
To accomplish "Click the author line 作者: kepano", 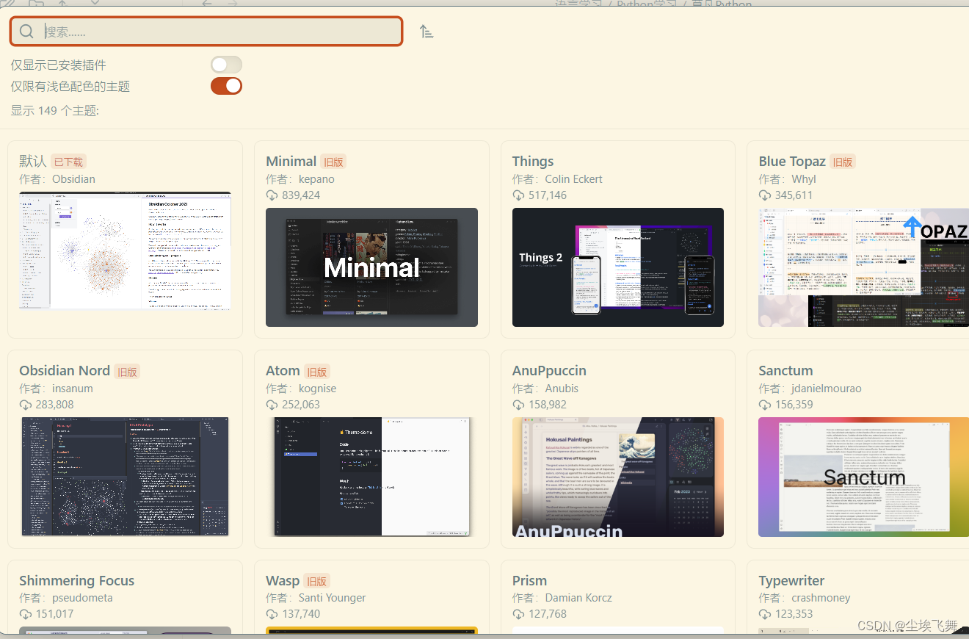I will (300, 179).
